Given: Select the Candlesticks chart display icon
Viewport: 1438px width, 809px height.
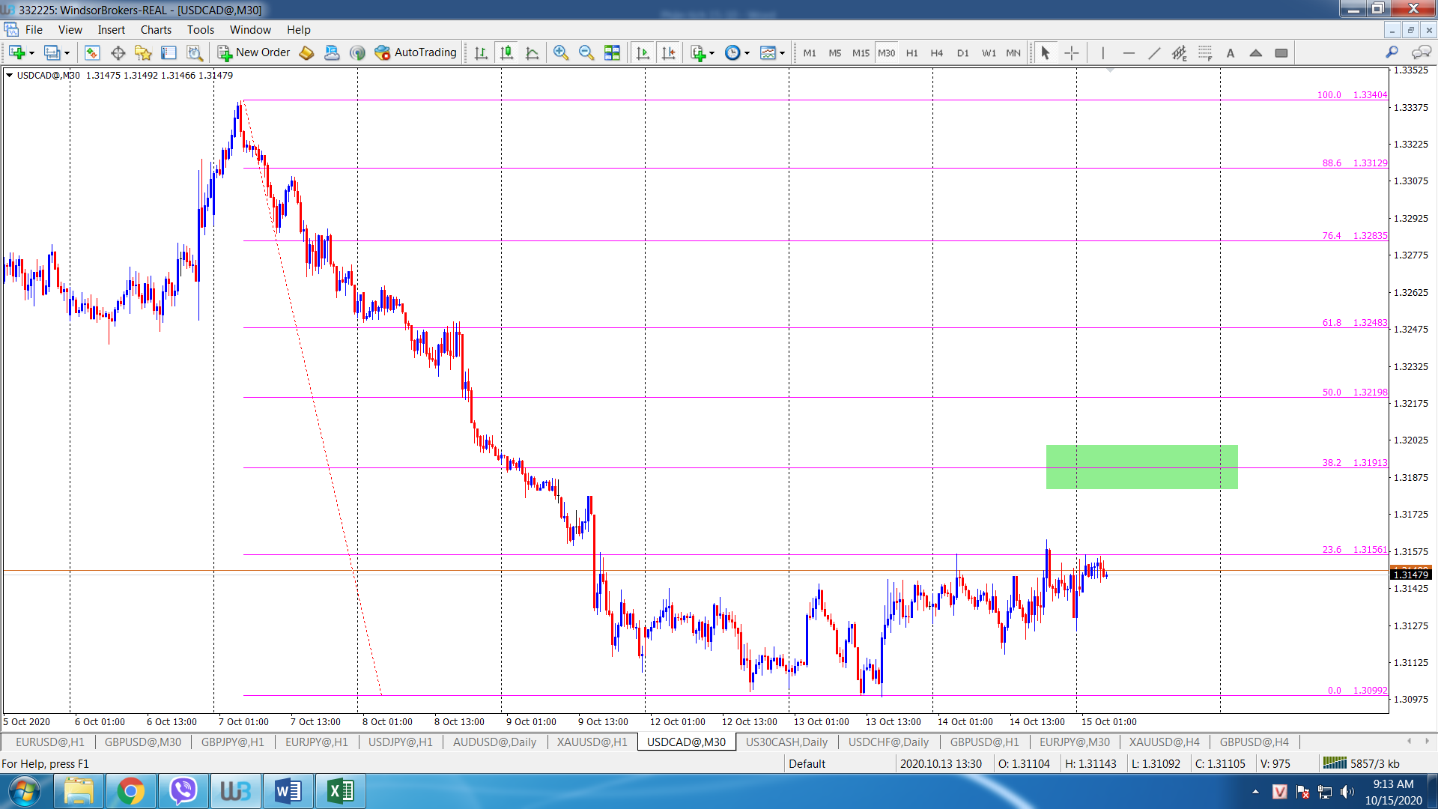Looking at the screenshot, I should (507, 52).
